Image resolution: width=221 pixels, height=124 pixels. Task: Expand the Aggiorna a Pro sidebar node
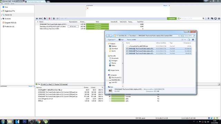point(1,11)
